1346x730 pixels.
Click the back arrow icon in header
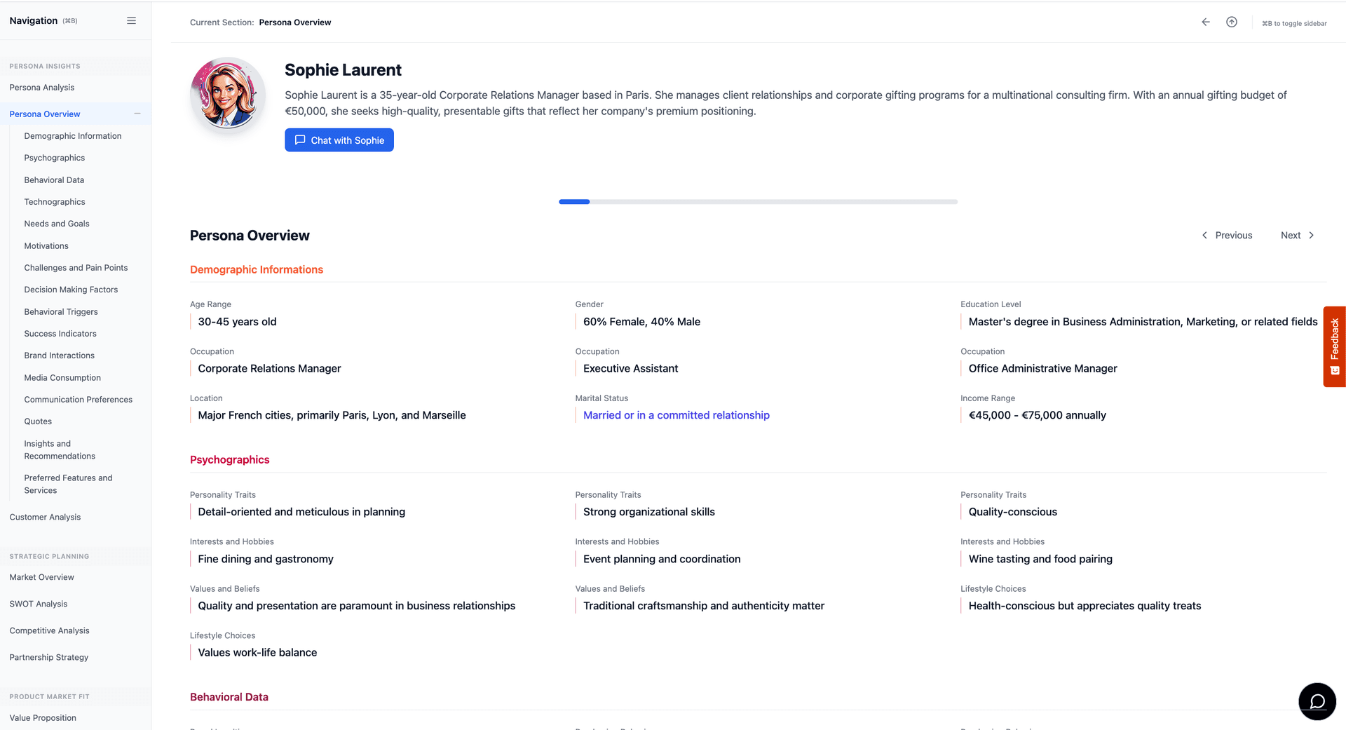click(x=1205, y=22)
